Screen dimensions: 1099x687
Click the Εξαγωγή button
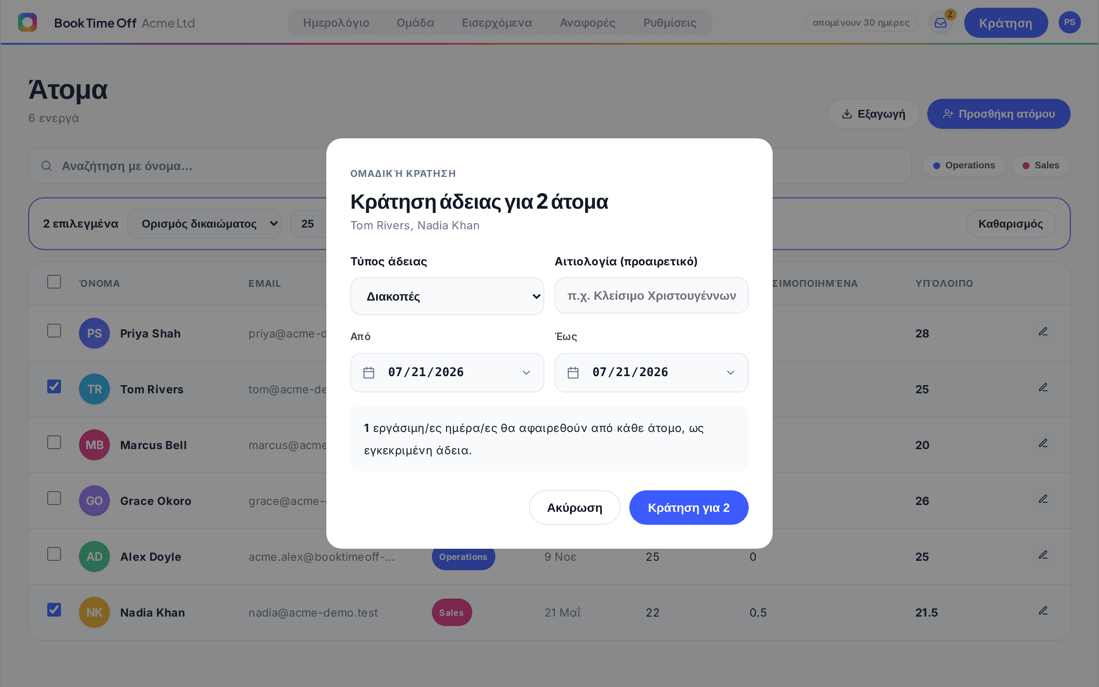tap(873, 114)
